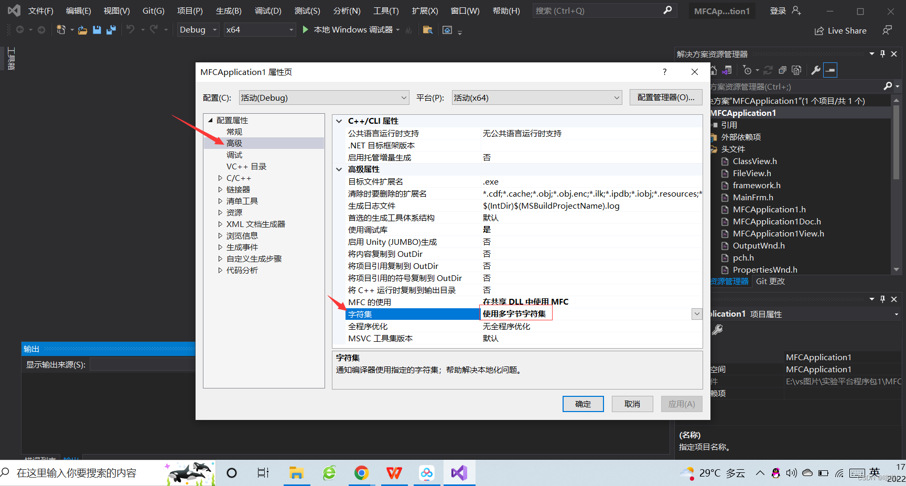Open properties wrench icon in Solution Explorer
This screenshot has width=906, height=486.
pyautogui.click(x=816, y=70)
